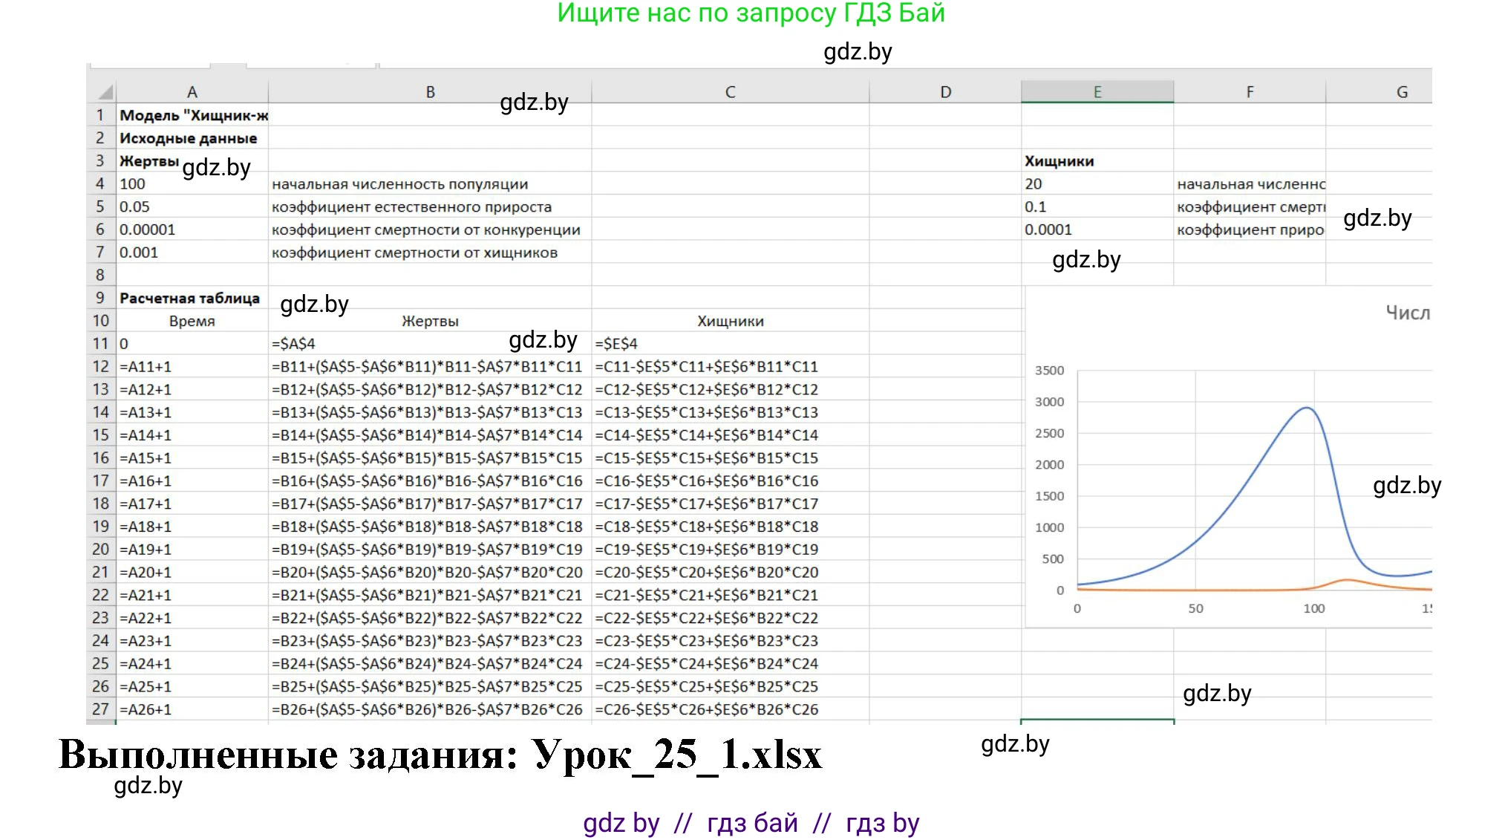
Task: Select column A header
Action: click(x=192, y=92)
